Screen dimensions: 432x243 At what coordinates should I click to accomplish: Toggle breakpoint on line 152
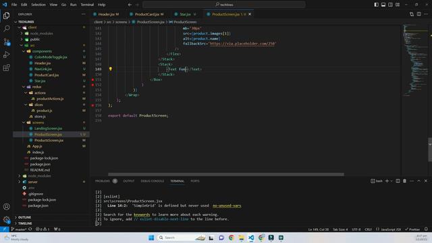[x=93, y=85]
